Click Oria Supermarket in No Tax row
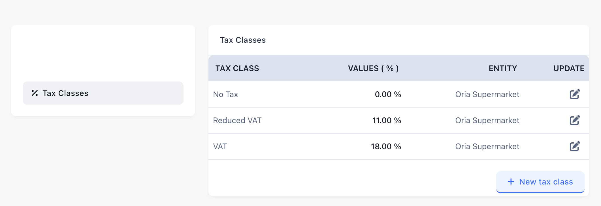The image size is (601, 206). tap(487, 94)
